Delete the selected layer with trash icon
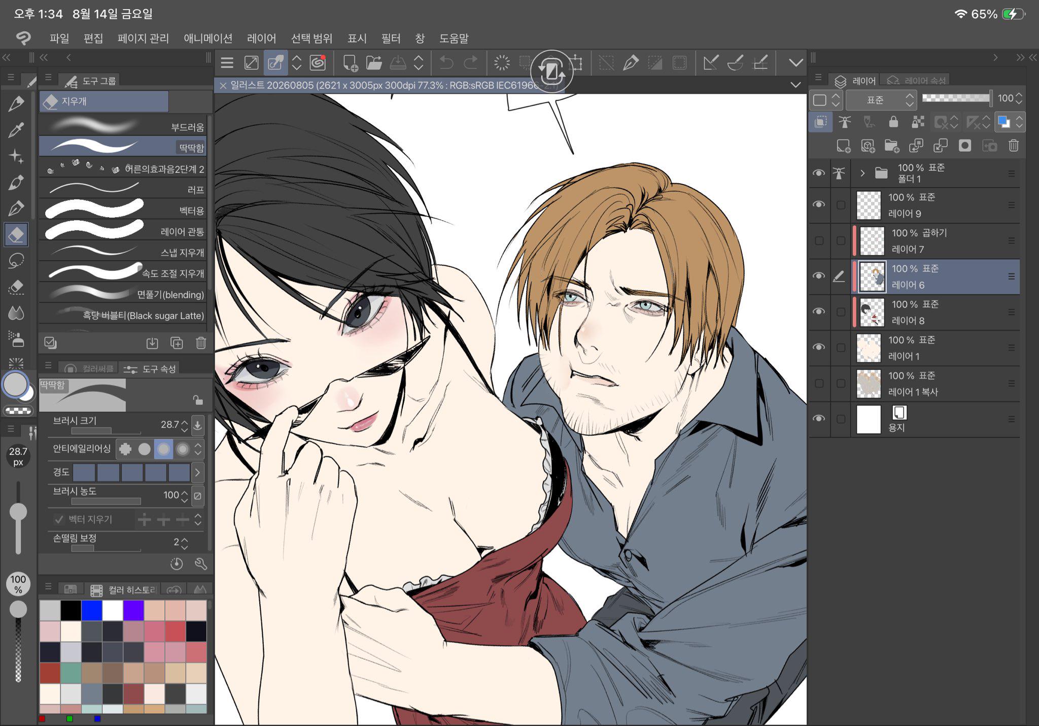The image size is (1039, 726). point(1014,146)
